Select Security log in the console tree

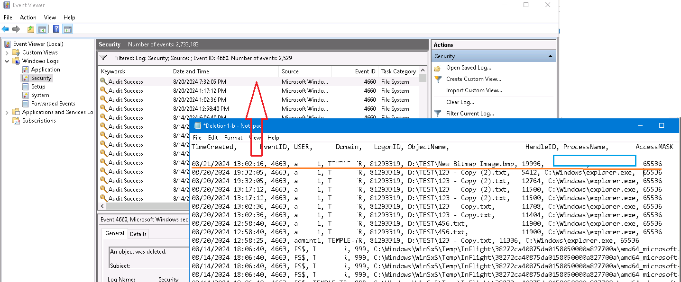click(x=41, y=78)
